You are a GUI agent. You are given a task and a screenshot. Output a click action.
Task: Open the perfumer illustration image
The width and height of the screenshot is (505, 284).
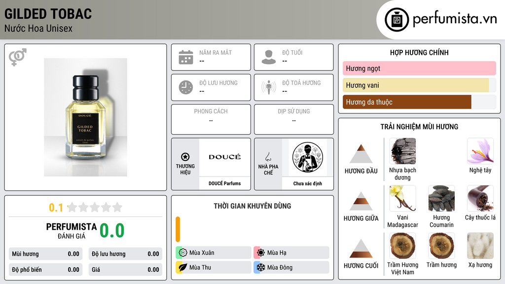pos(308,157)
